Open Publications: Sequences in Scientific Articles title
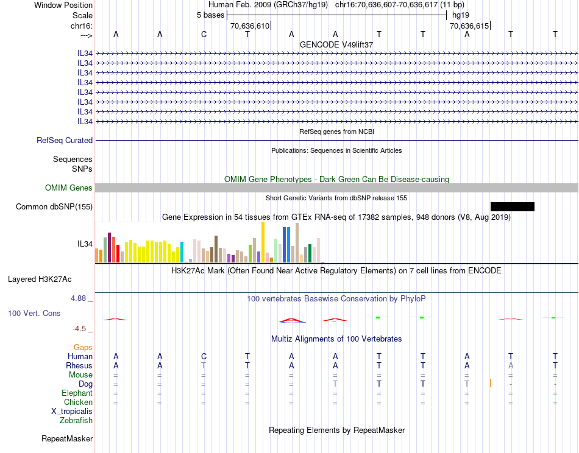This screenshot has height=453, width=579. (x=336, y=150)
